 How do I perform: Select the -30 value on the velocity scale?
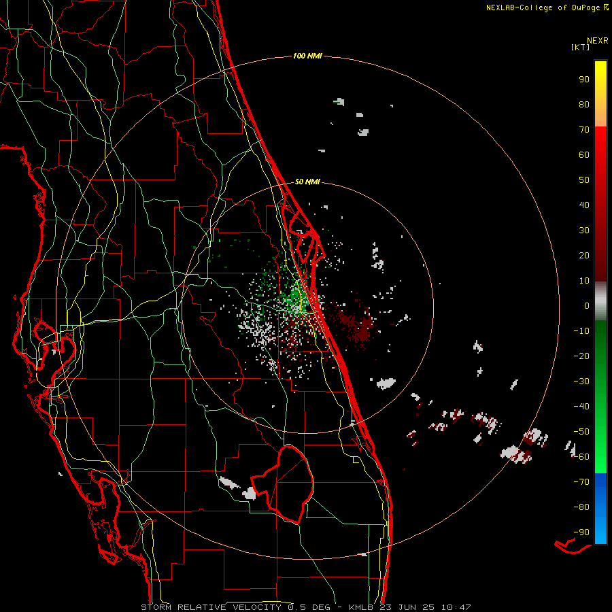(581, 381)
